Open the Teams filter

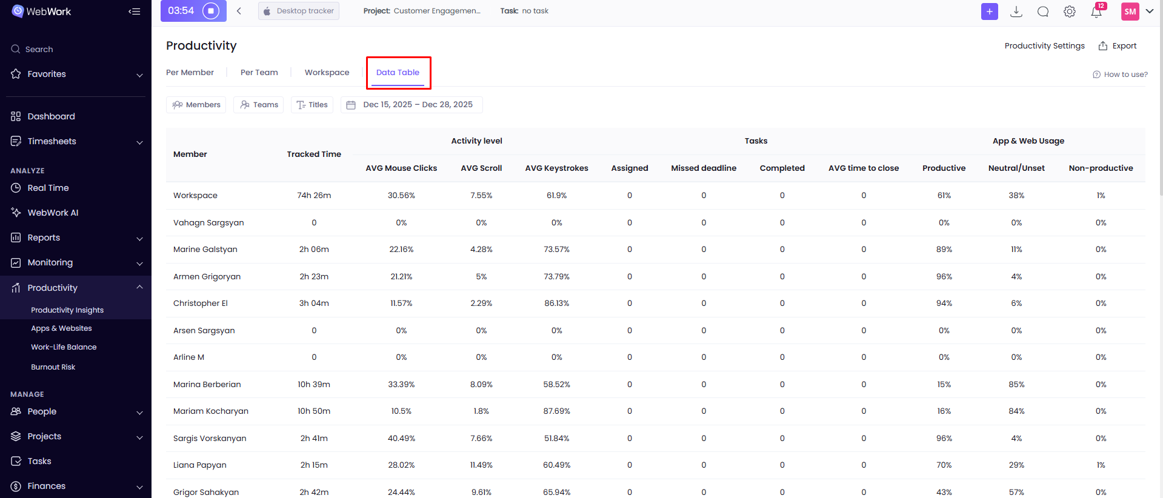pyautogui.click(x=259, y=105)
